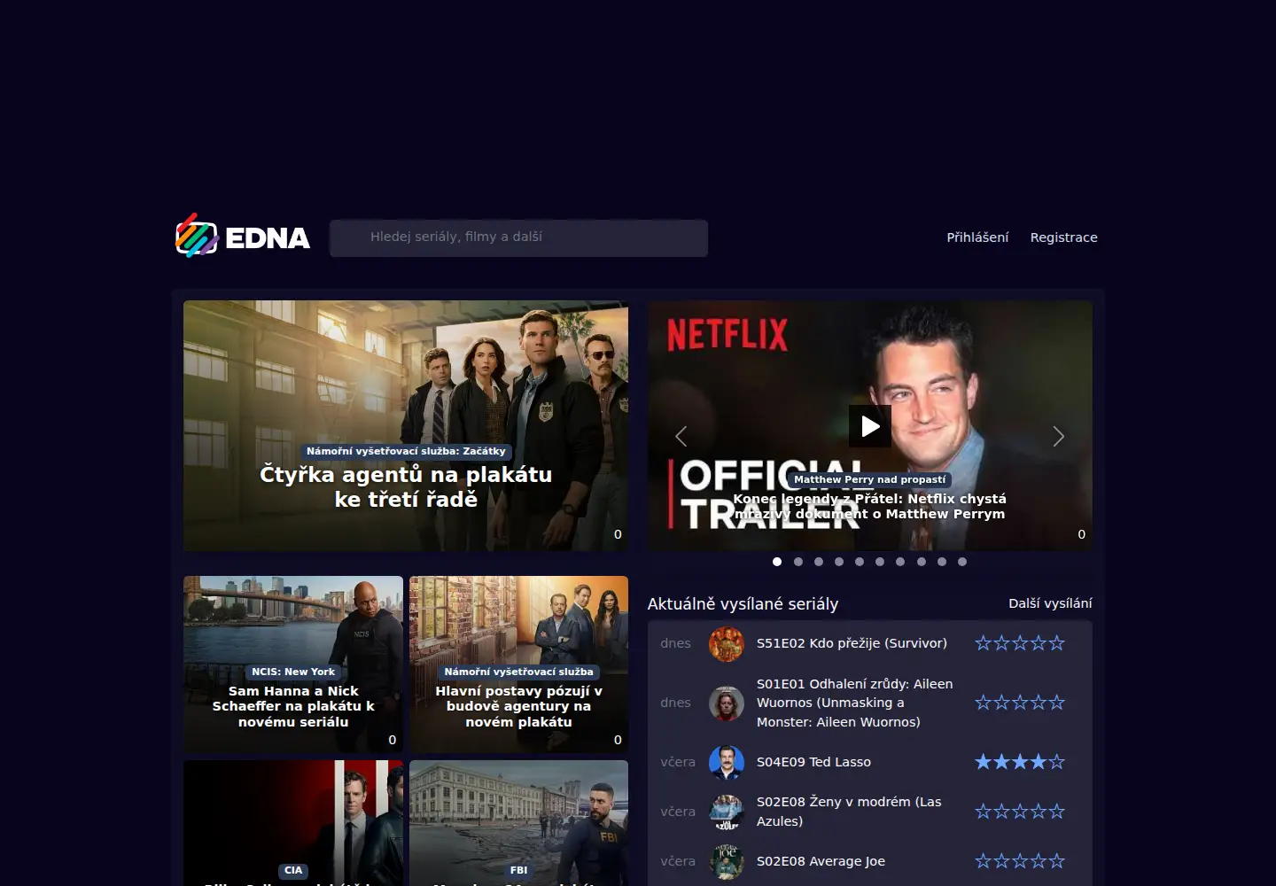
Task: Play the Matthew Perry Netflix trailer
Action: click(x=870, y=426)
